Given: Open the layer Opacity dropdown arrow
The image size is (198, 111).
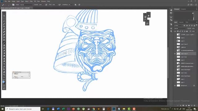Looking at the screenshot, I should [196, 28].
